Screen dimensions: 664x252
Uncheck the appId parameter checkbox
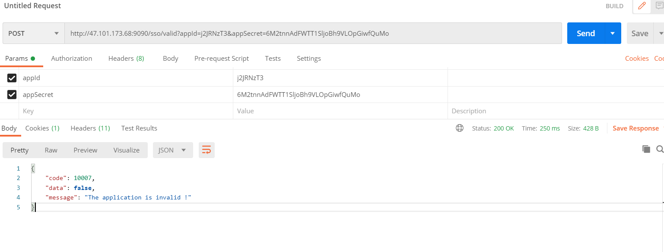(12, 78)
